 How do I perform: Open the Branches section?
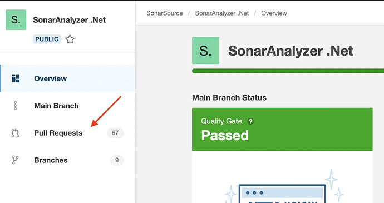[x=67, y=160]
